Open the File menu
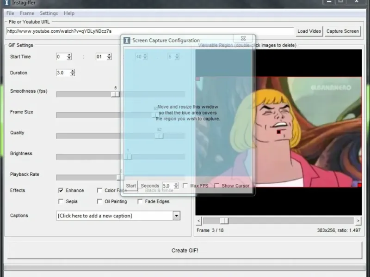The image size is (370, 277). tap(10, 13)
